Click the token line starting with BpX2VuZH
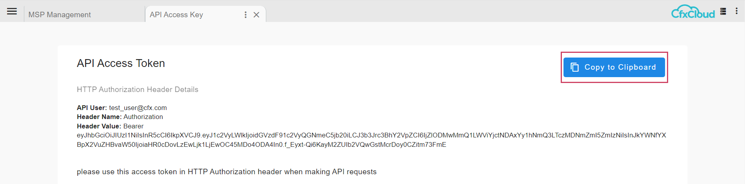The image size is (745, 184). [262, 144]
